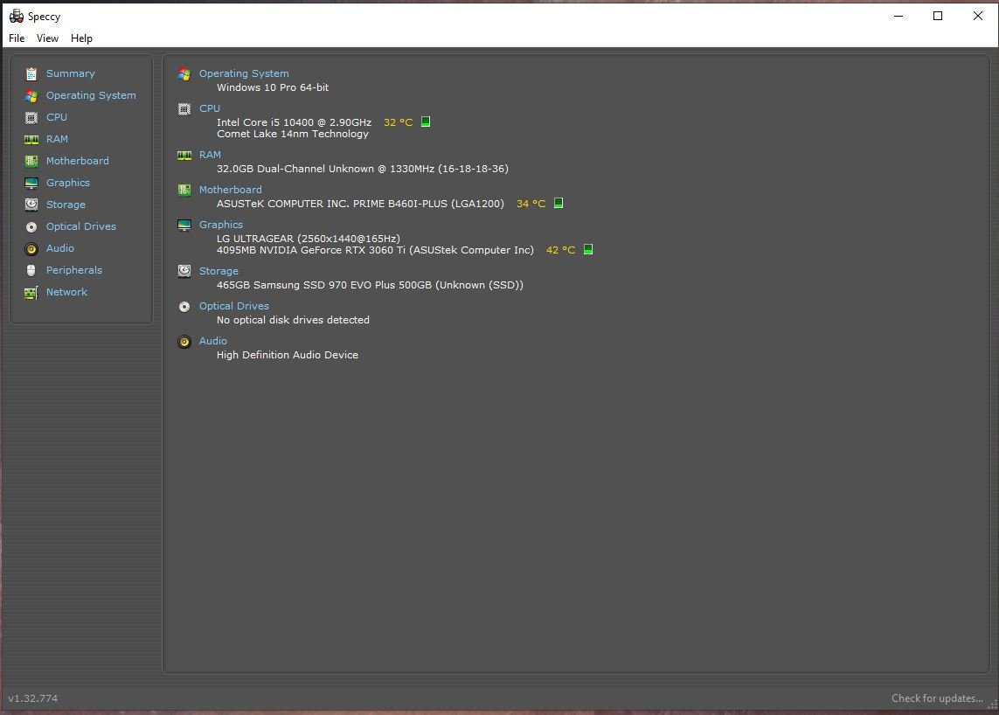Click the CPU heading link in main panel
Viewport: 999px width, 715px height.
(x=210, y=108)
